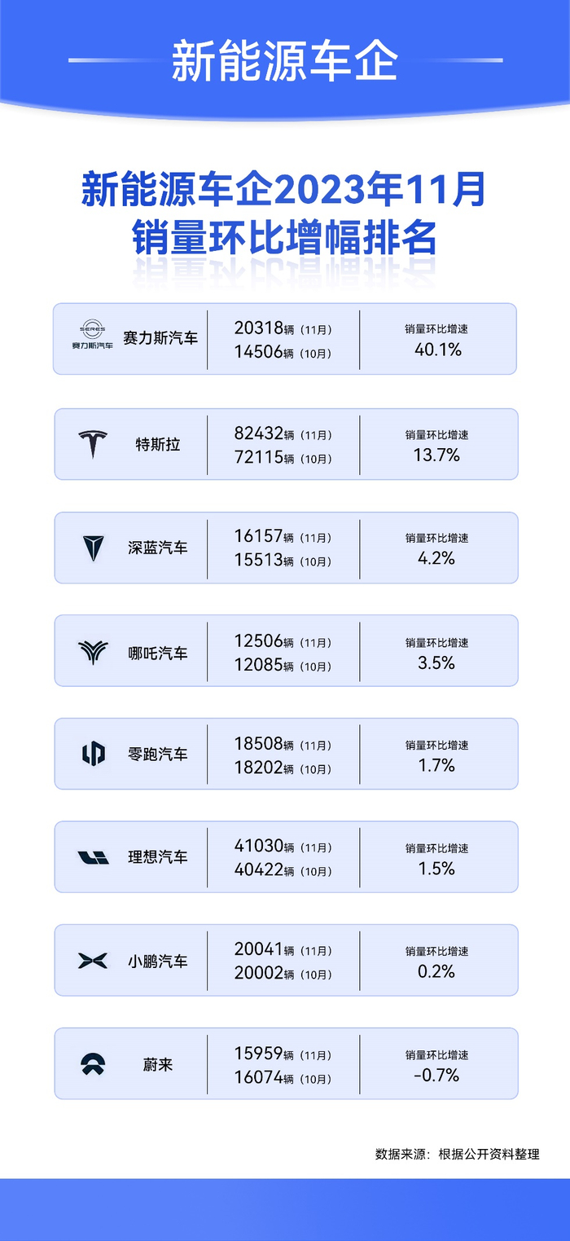Viewport: 570px width, 1241px height.
Task: Click the Tesla logo icon
Action: 93,445
